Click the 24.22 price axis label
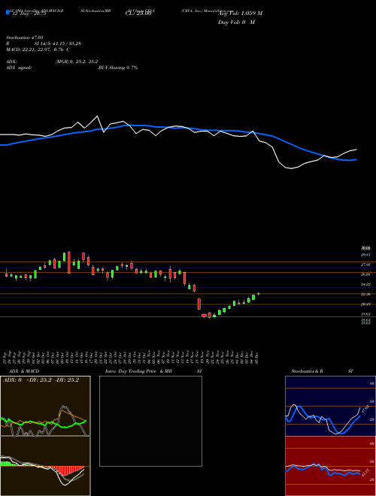This screenshot has width=376, height=496. click(365, 284)
